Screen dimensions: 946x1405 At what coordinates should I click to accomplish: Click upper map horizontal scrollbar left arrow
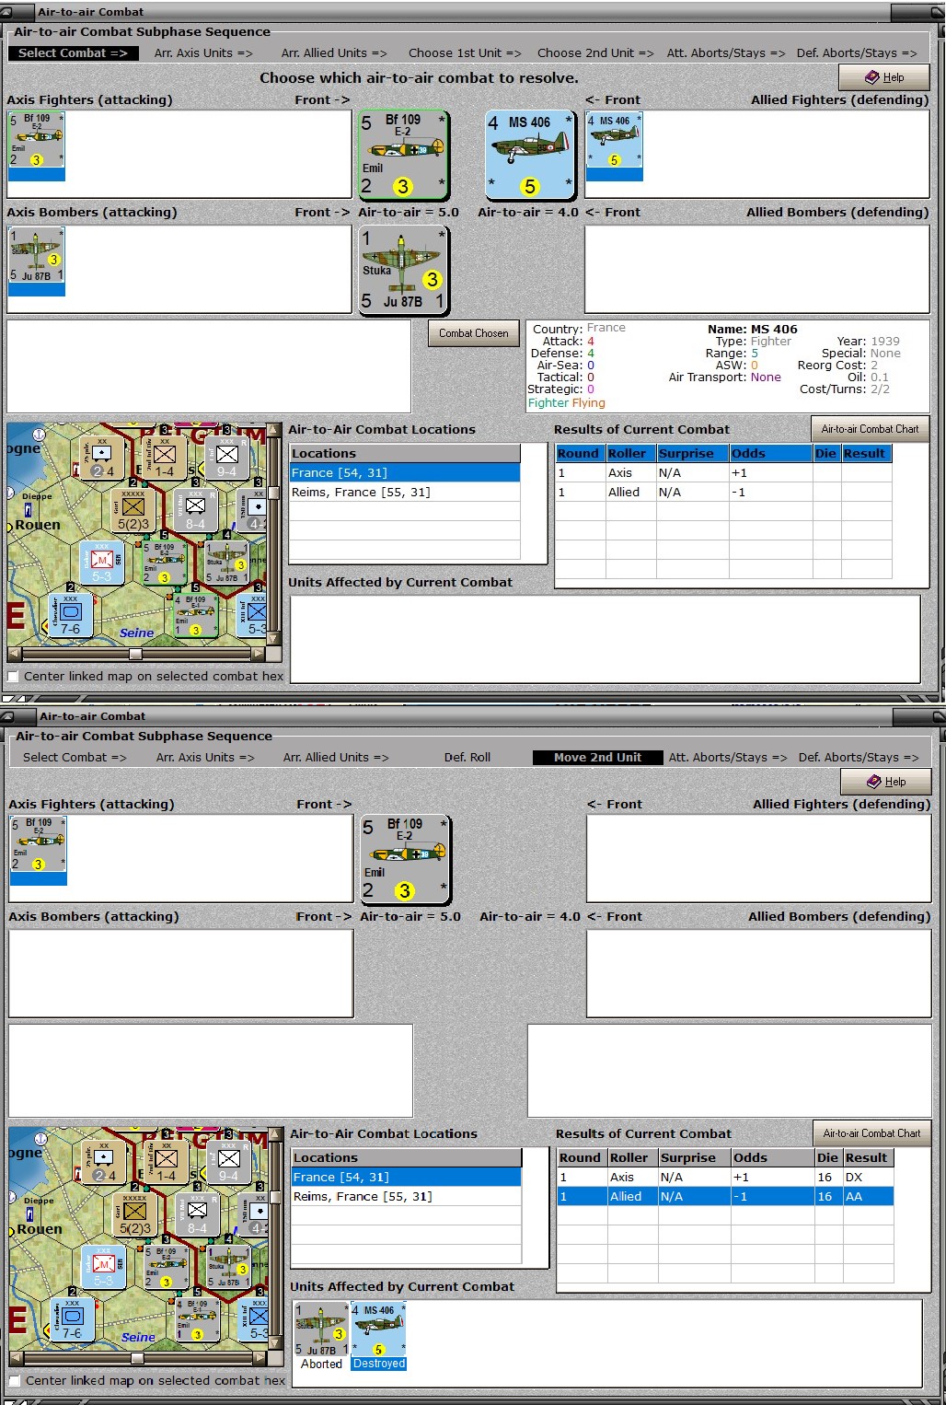pos(15,654)
